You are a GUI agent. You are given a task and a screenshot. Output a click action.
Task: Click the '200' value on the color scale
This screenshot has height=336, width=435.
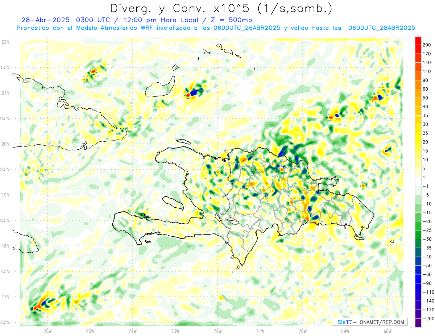(427, 45)
